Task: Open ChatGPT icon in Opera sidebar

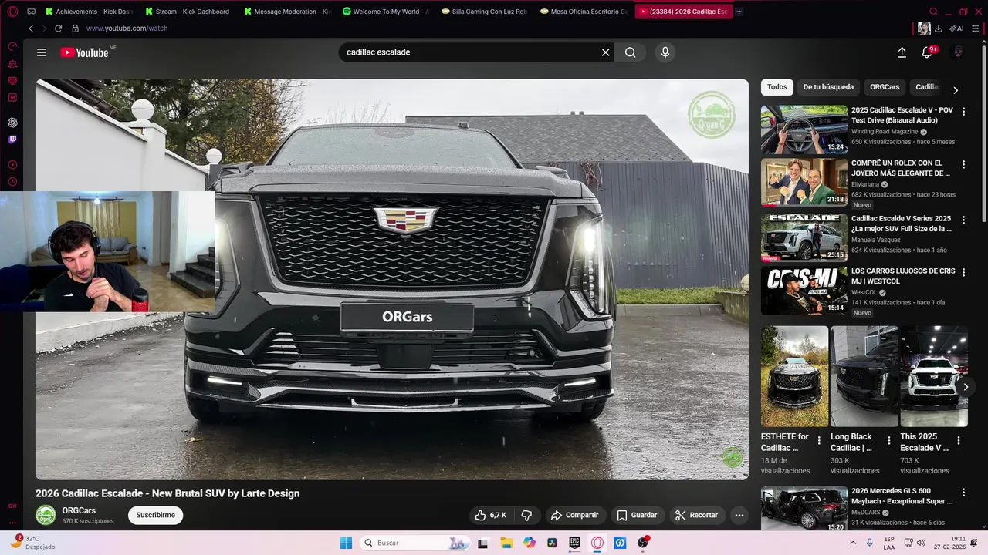Action: [12, 123]
